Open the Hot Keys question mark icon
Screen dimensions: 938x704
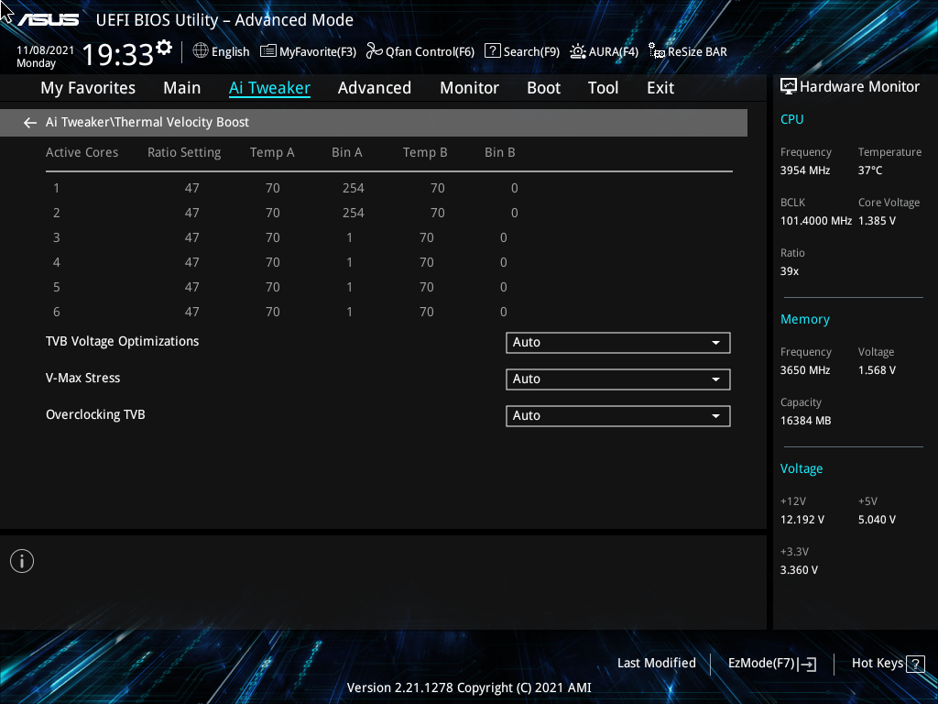click(x=915, y=664)
